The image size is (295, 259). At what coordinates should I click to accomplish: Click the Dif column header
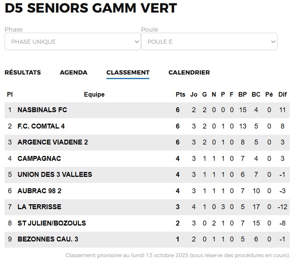pos(282,94)
